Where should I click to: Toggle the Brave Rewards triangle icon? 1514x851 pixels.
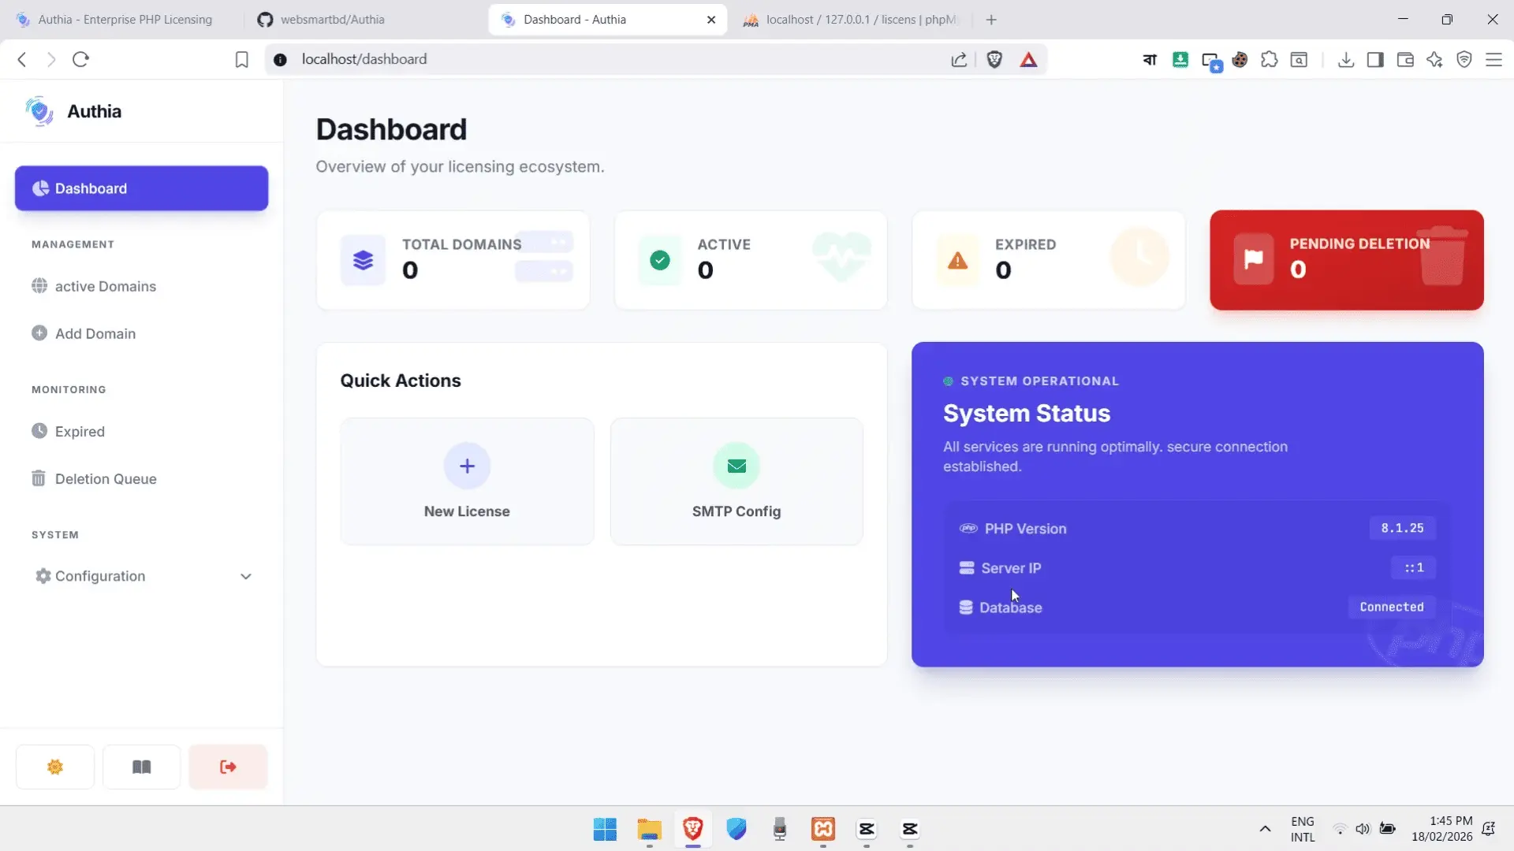(x=1030, y=59)
